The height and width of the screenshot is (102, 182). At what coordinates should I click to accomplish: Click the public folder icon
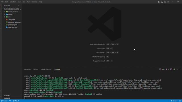pos(7,14)
